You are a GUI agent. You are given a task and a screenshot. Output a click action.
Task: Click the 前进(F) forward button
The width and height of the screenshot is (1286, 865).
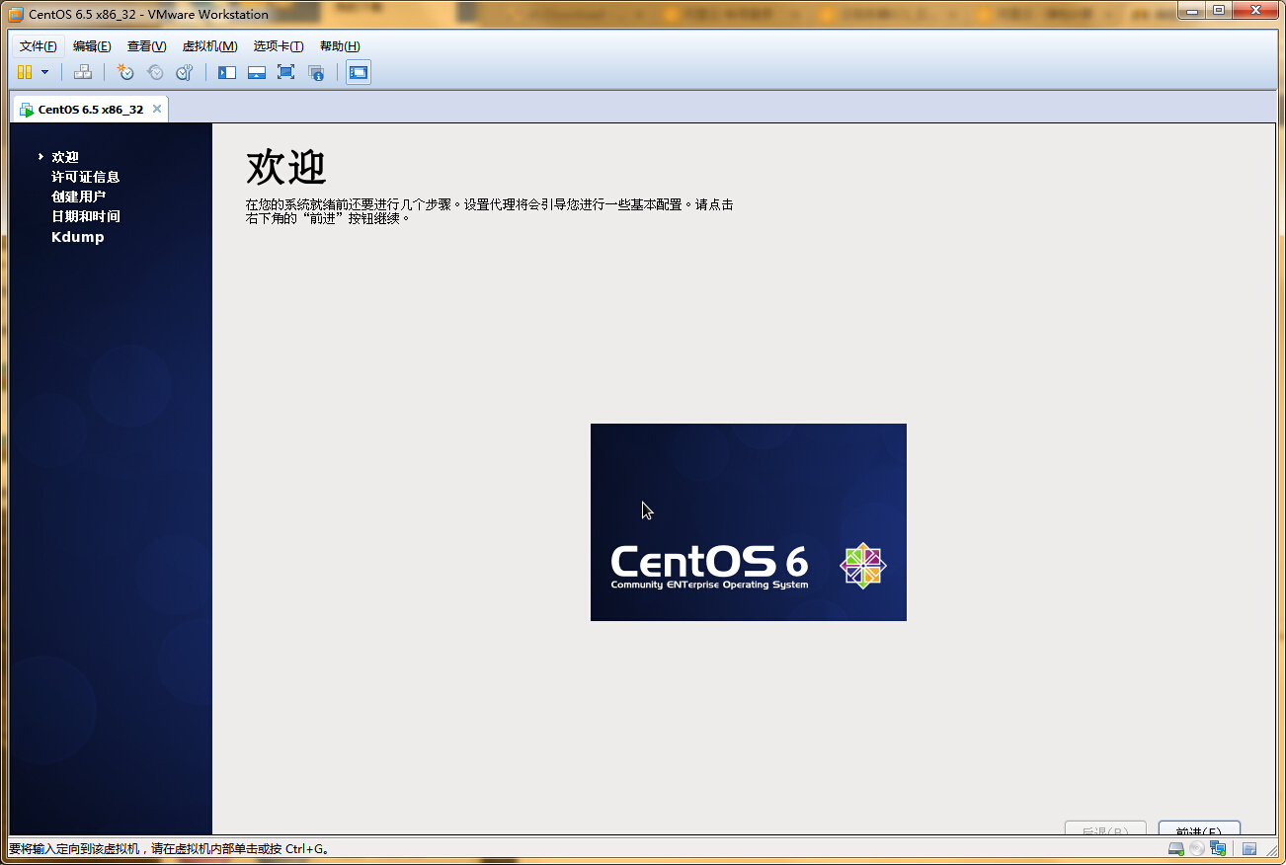coord(1199,829)
